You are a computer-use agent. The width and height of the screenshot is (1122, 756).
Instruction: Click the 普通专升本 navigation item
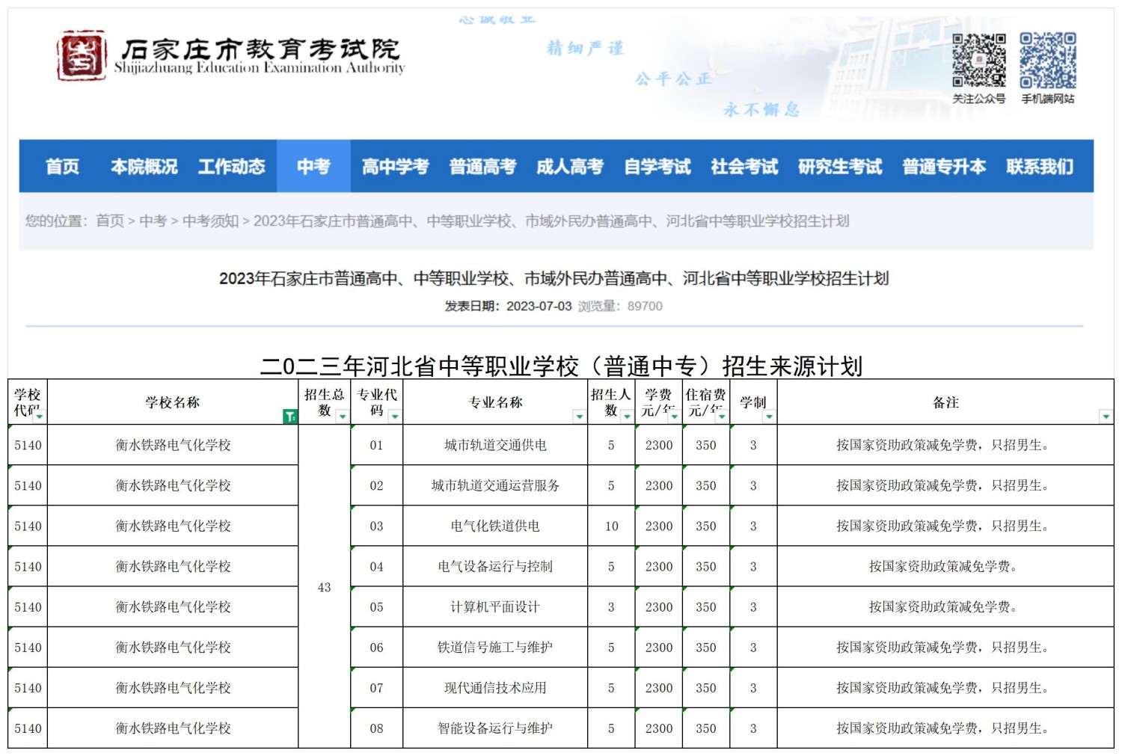tap(943, 166)
